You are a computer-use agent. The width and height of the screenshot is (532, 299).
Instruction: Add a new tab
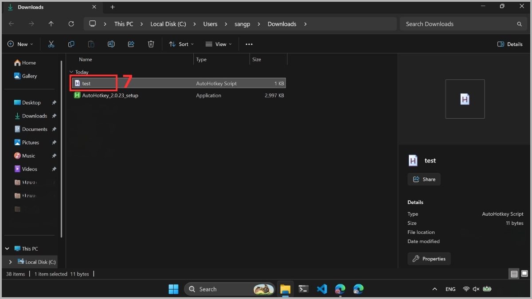tap(113, 7)
